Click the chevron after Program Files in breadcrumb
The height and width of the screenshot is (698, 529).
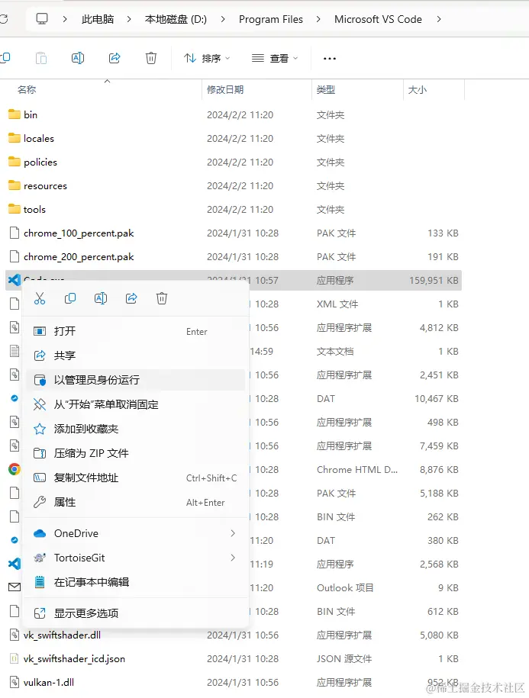318,19
